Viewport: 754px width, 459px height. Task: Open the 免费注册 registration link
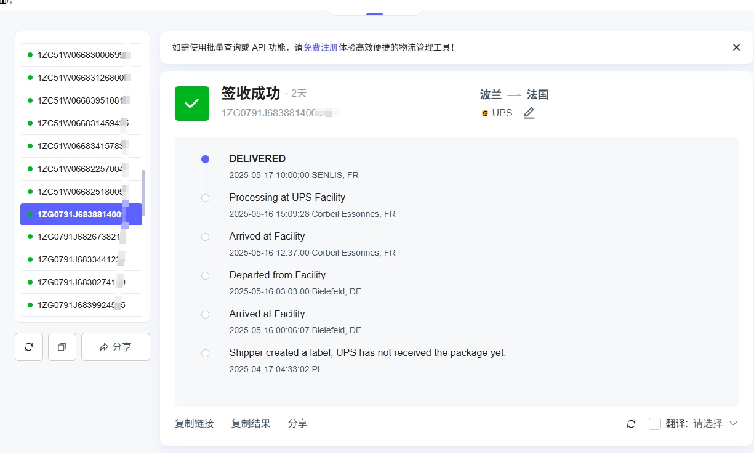point(320,46)
